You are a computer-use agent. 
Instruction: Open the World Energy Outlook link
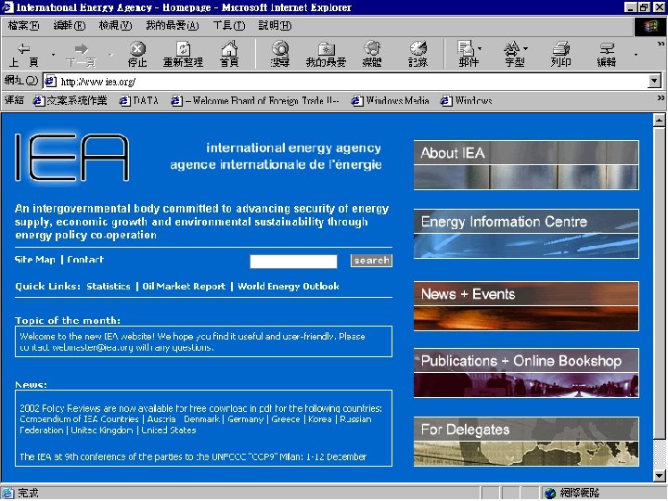point(289,287)
